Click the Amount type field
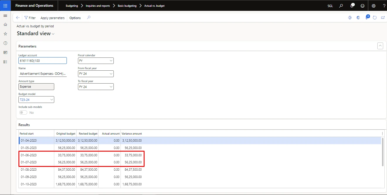The image size is (387, 195). click(36, 87)
